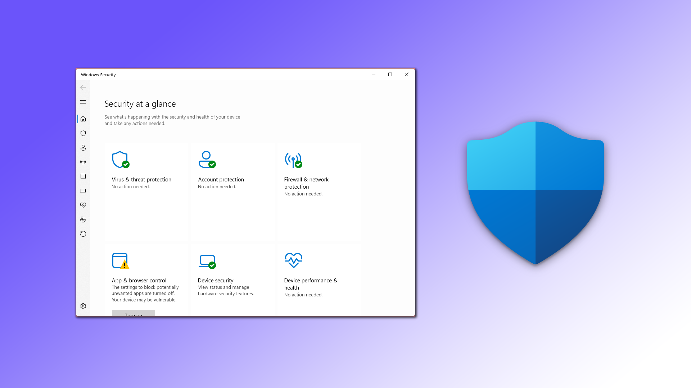
Task: Click the App & browser control warning tile icon
Action: click(121, 261)
